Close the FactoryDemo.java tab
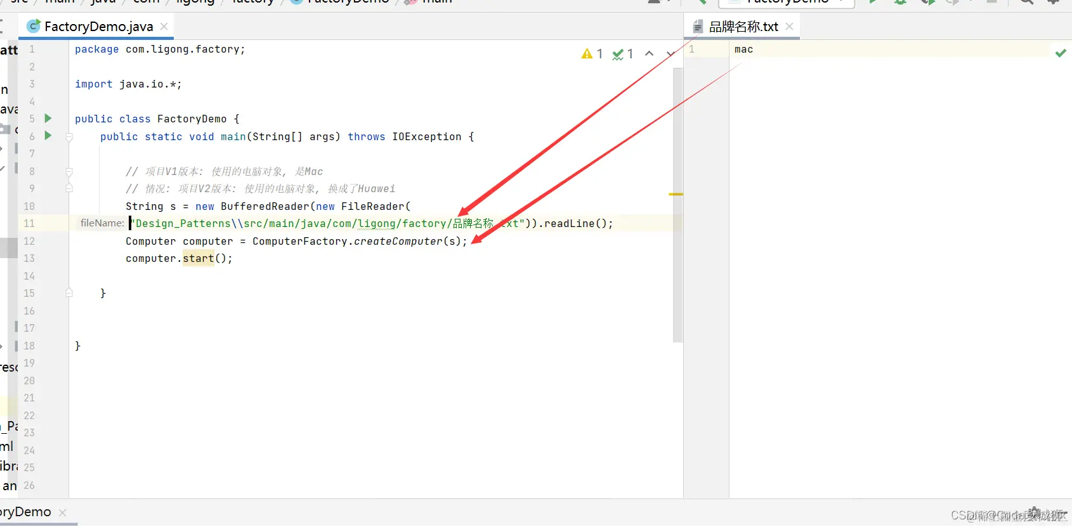 point(164,27)
